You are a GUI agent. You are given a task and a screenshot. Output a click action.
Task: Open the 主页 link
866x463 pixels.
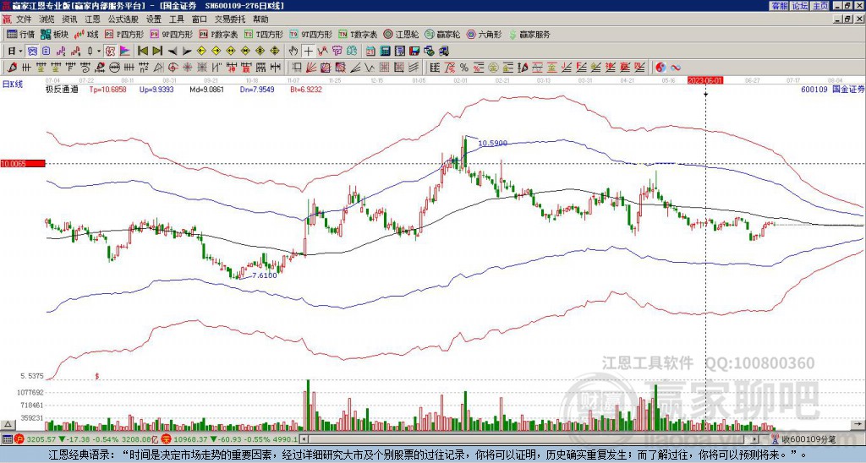(x=820, y=6)
